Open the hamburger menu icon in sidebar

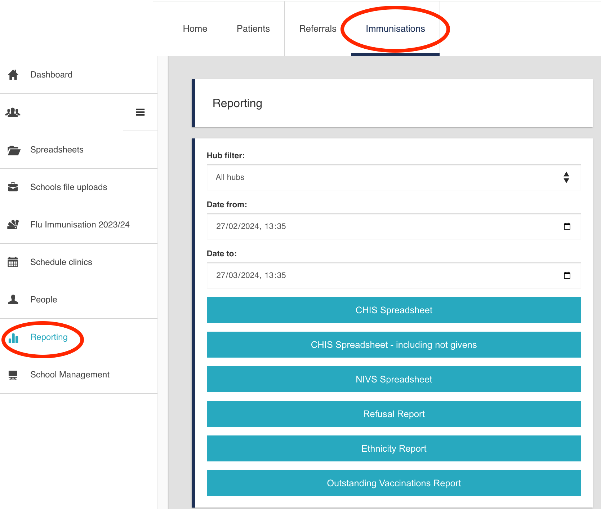[140, 112]
